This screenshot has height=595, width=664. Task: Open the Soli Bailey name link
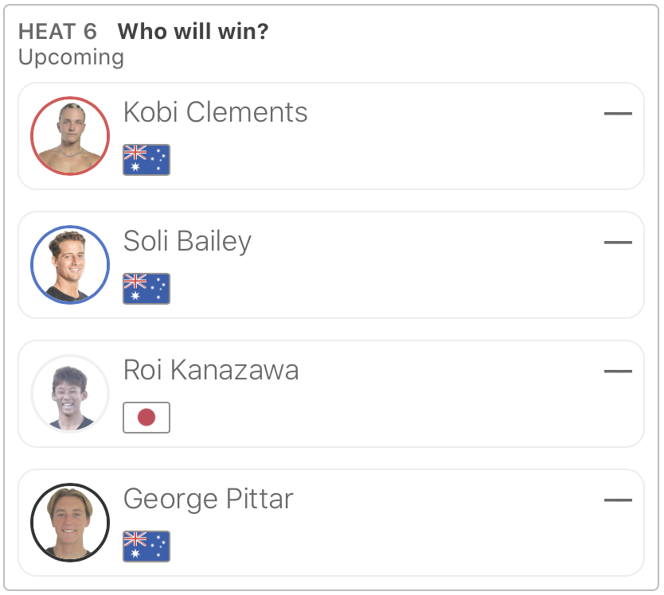click(187, 242)
